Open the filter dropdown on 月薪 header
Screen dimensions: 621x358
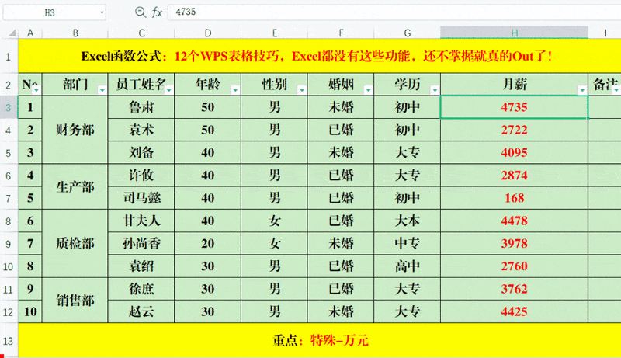click(x=582, y=90)
